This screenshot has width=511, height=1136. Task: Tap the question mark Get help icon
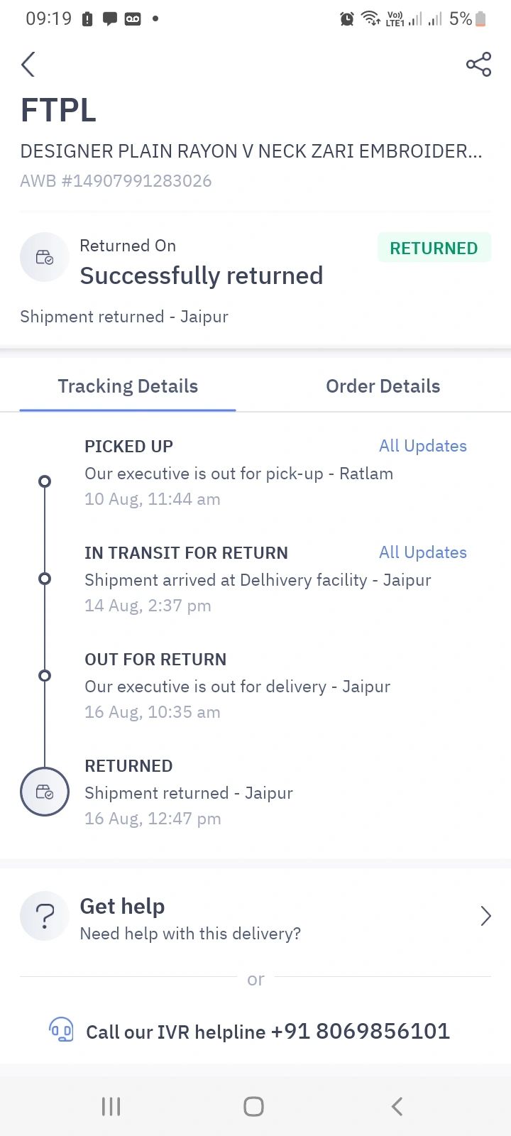pyautogui.click(x=45, y=916)
